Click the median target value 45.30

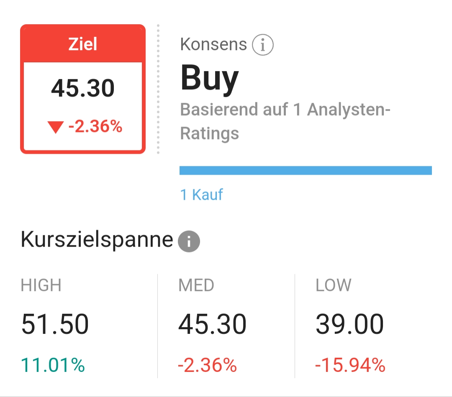[x=213, y=324]
